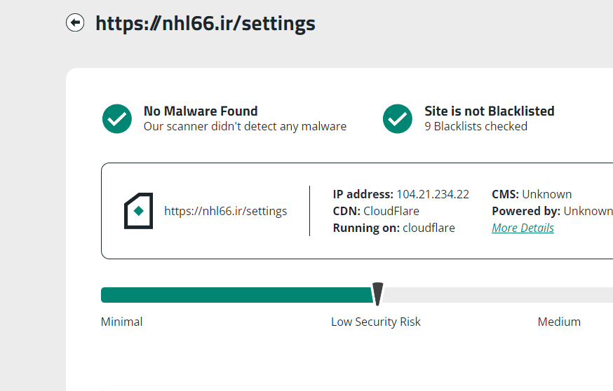This screenshot has width=613, height=391.
Task: Click the back arrow icon beside the URL
Action: tap(75, 23)
